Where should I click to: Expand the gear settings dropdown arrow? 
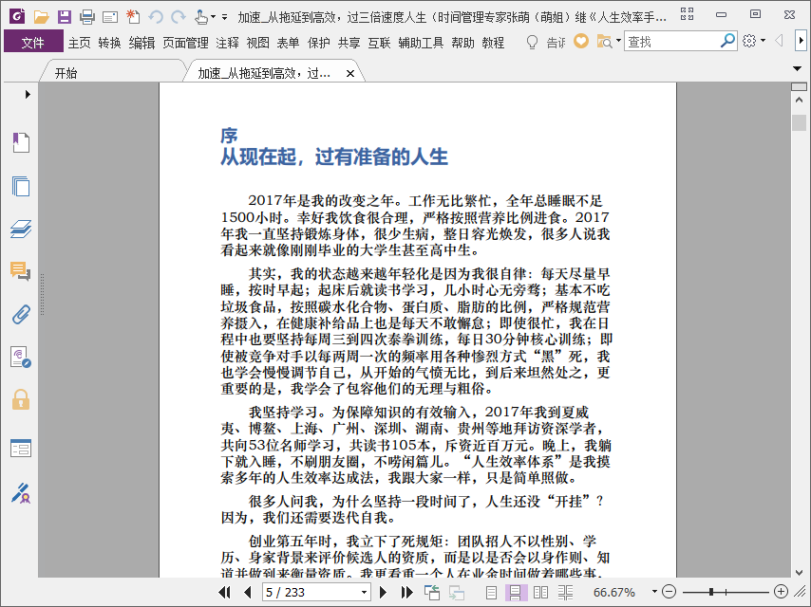(764, 41)
